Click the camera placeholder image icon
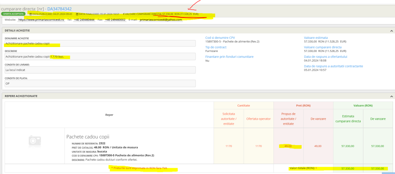This screenshot has height=174, width=395. coord(35,141)
